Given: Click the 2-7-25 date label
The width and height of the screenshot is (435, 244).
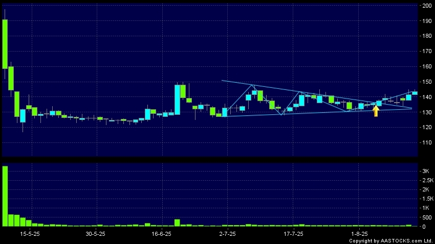Looking at the screenshot, I should pyautogui.click(x=227, y=234).
